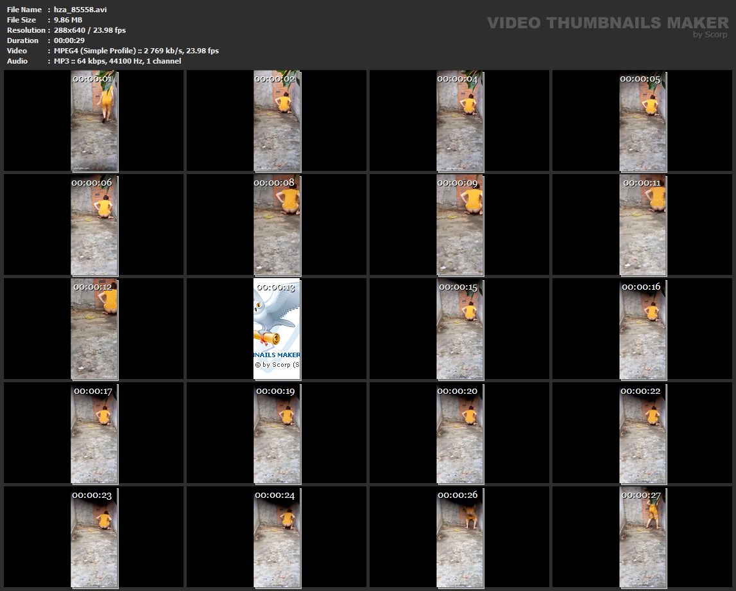Click the duration value 00:00:29

(x=69, y=40)
